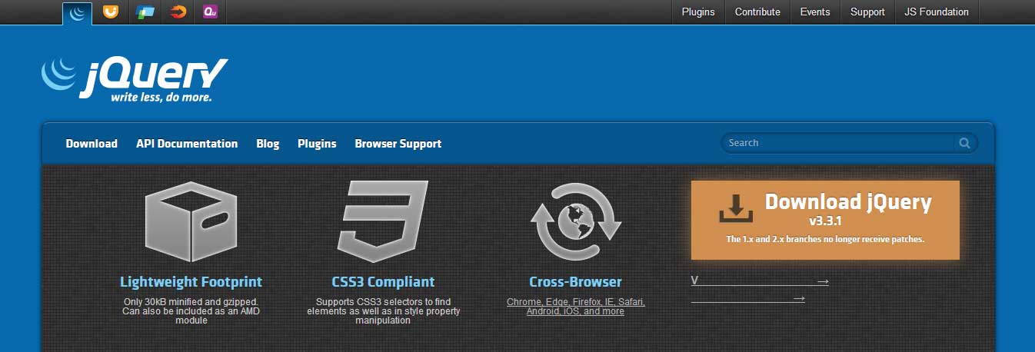Click the Lightweight Footprint heading
The image size is (1035, 352).
point(191,282)
